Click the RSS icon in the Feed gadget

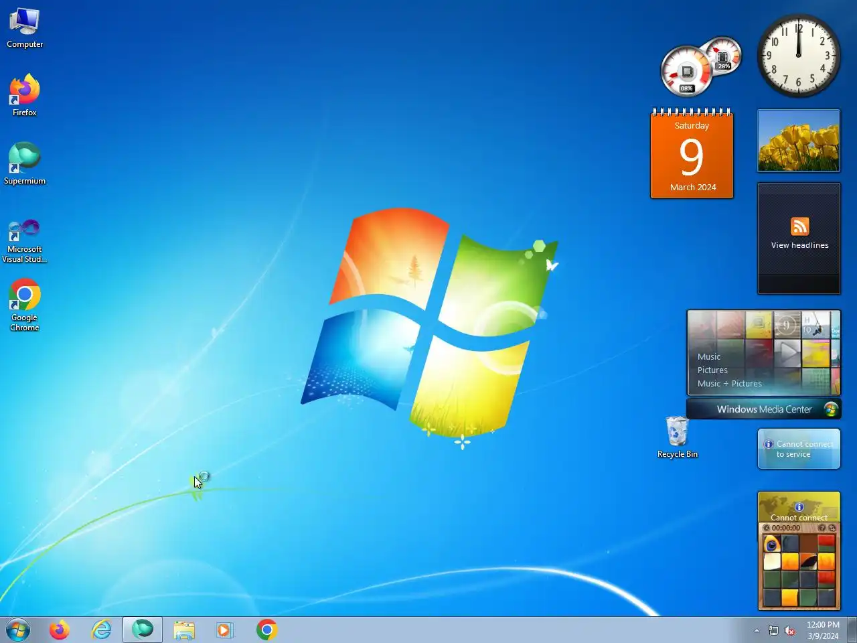[799, 226]
